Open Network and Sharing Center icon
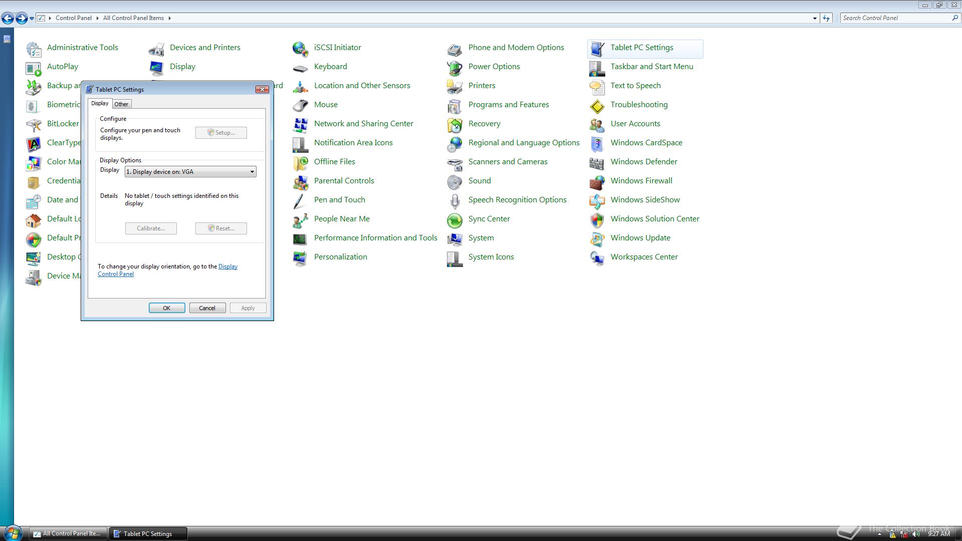 [x=301, y=125]
